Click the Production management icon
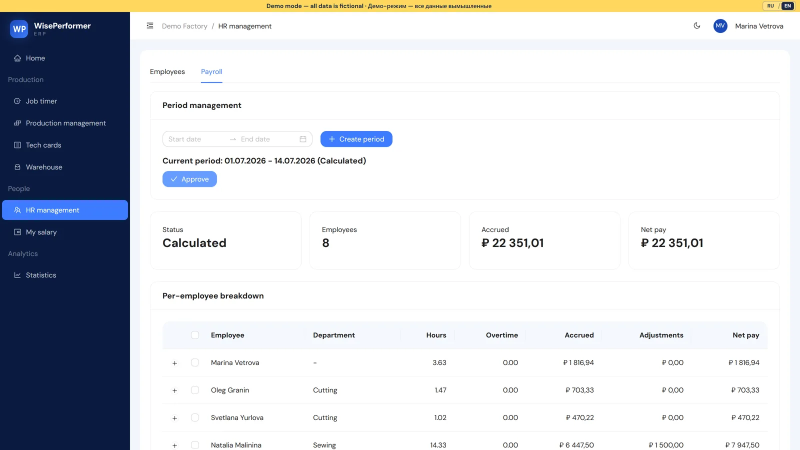800x450 pixels. click(x=17, y=123)
